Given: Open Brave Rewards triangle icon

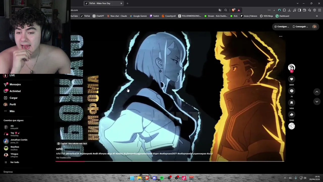Looking at the screenshot, I should coord(239,10).
